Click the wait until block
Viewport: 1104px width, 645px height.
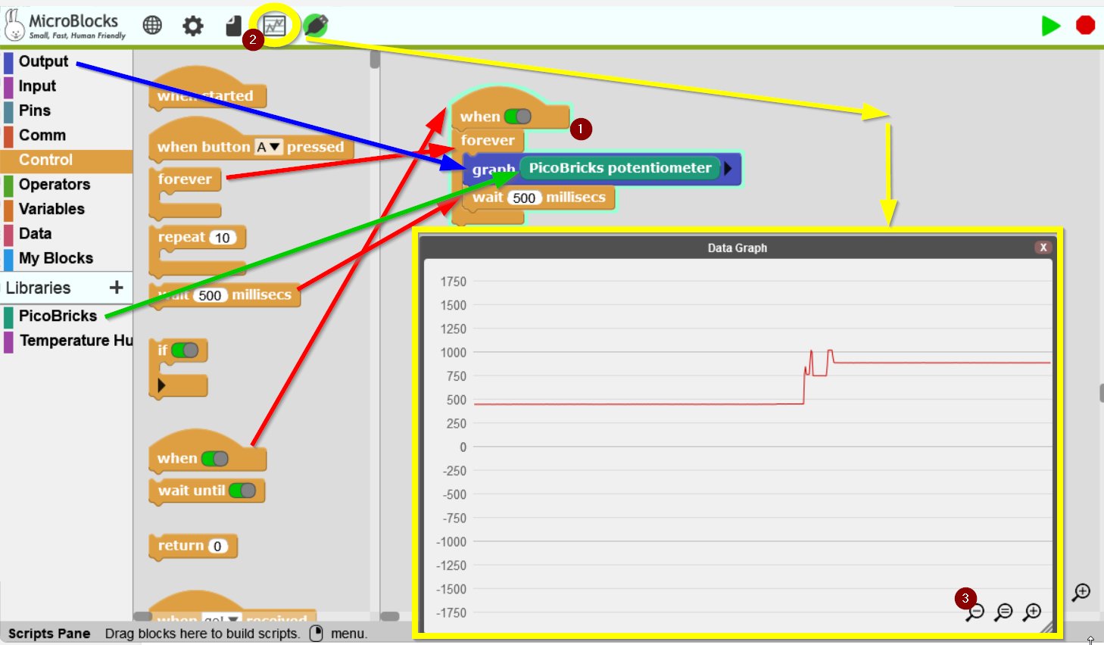pyautogui.click(x=207, y=491)
